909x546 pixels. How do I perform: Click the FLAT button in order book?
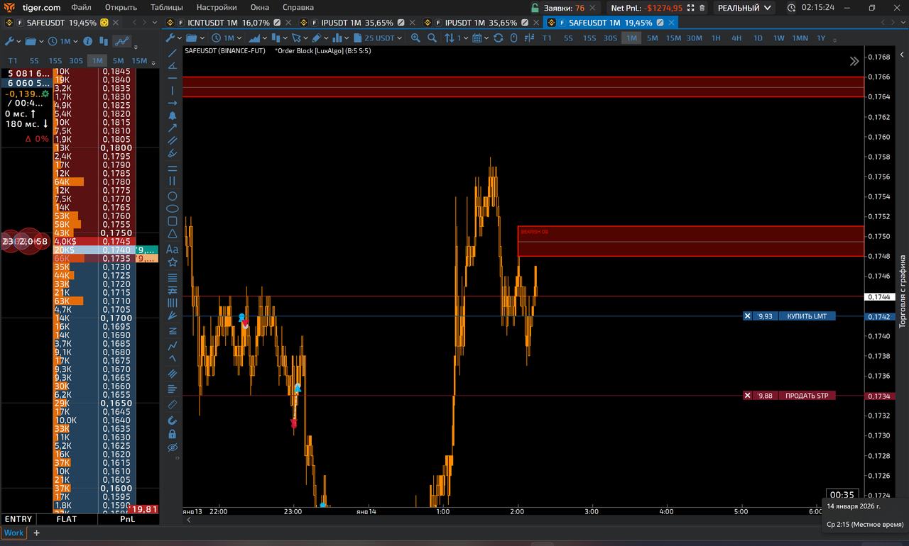pyautogui.click(x=67, y=519)
